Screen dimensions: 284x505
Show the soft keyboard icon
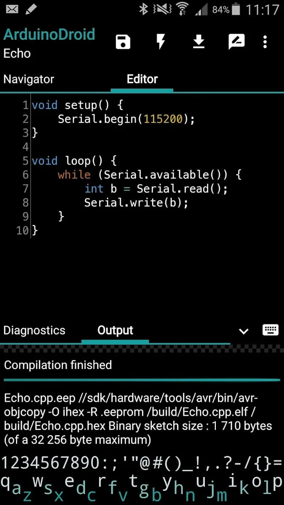tap(270, 330)
